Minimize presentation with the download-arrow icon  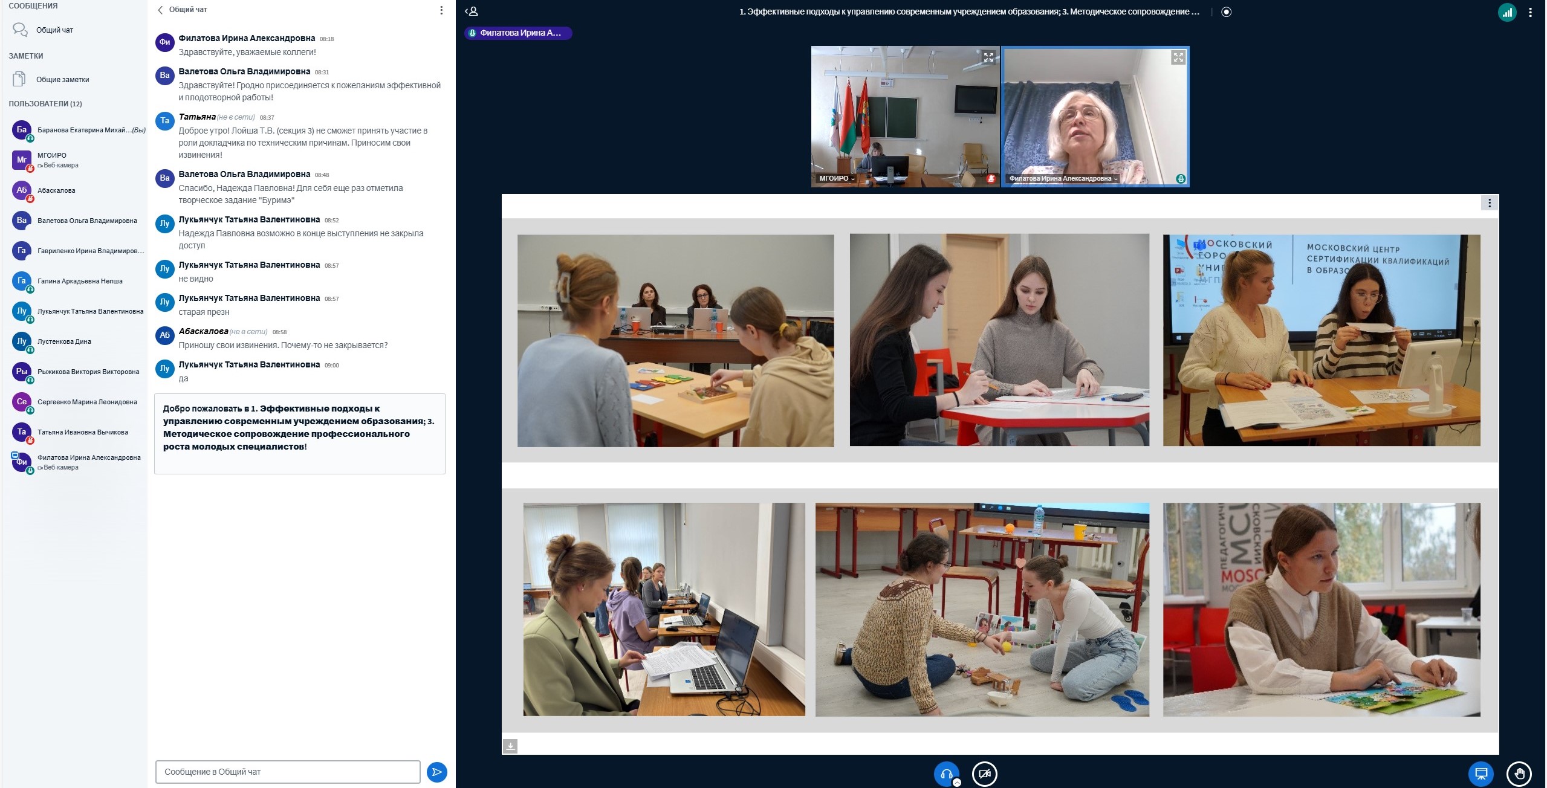point(510,746)
